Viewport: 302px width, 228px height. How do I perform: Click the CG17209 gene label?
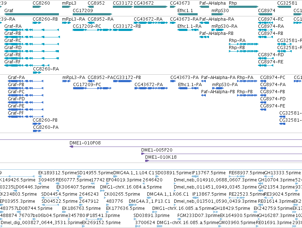coord(83,10)
